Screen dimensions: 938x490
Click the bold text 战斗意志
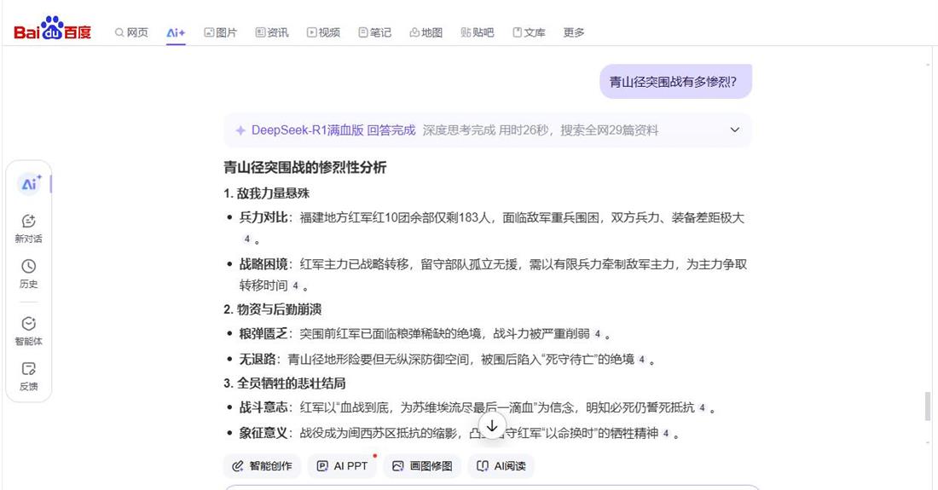pos(263,407)
